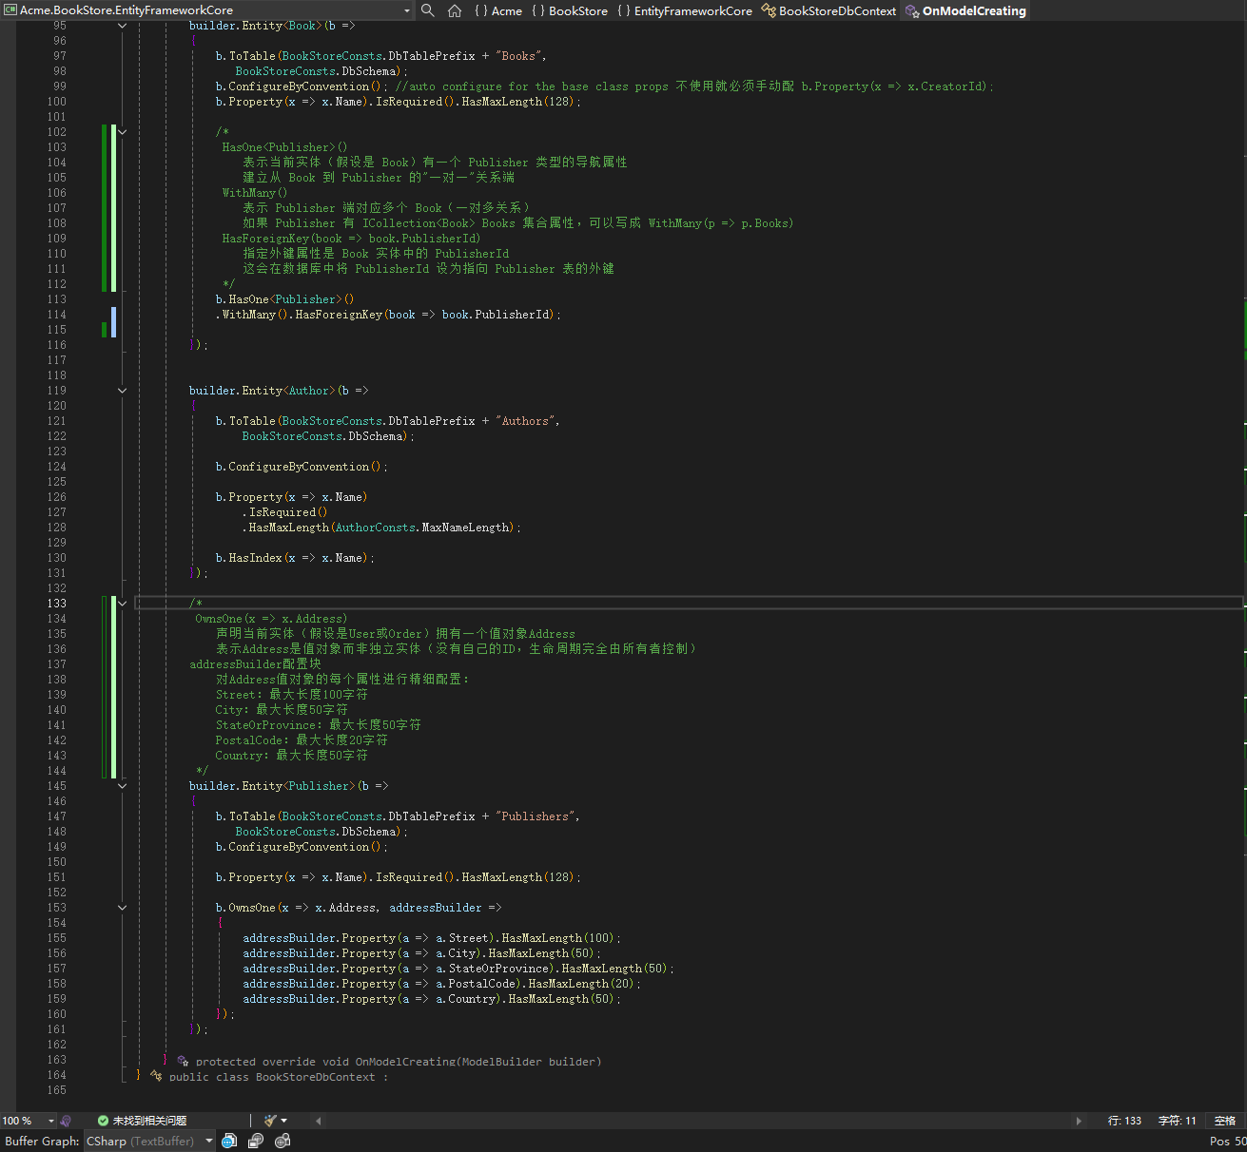Collapse the comment block at line 133
This screenshot has width=1247, height=1152.
[122, 604]
